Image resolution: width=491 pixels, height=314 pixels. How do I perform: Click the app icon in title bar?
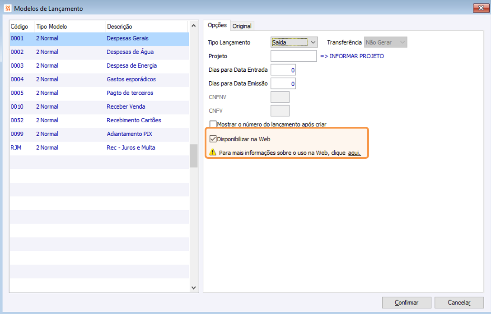pos(8,8)
